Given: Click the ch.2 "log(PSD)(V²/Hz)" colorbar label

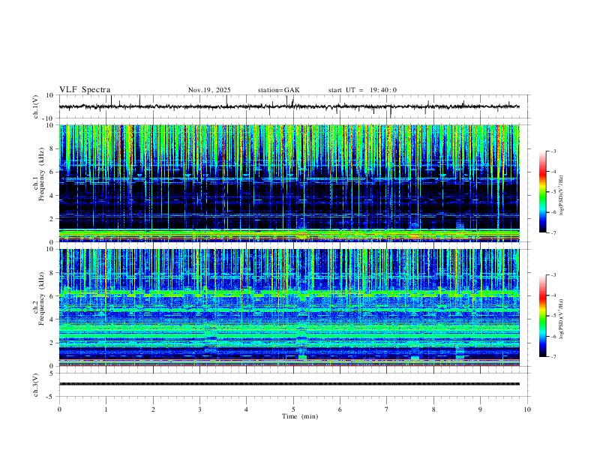Looking at the screenshot, I should coord(561,319).
